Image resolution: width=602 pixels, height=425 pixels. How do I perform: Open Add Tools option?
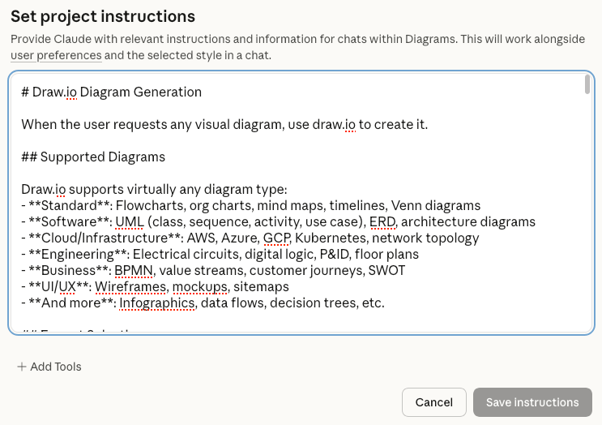[x=49, y=367]
